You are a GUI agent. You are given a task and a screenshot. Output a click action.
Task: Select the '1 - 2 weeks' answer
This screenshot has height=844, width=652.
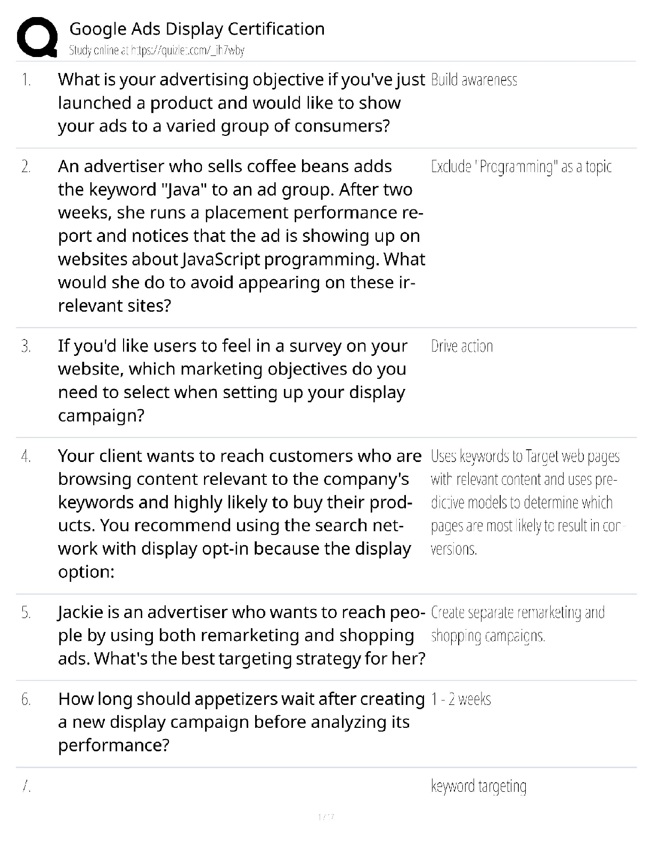point(461,699)
